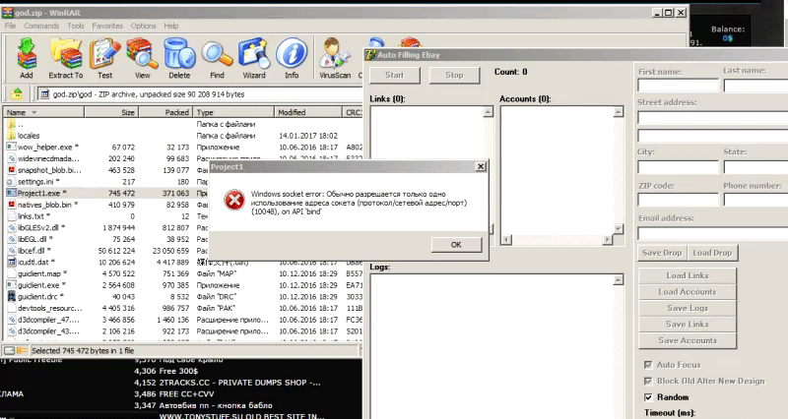The width and height of the screenshot is (788, 419).
Task: Select the libEGL.dll file row
Action: click(106, 239)
